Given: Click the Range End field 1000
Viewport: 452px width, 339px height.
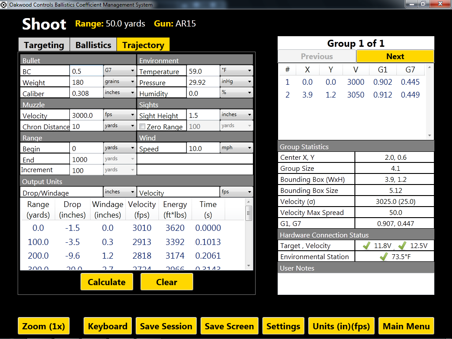Looking at the screenshot, I should click(x=86, y=159).
